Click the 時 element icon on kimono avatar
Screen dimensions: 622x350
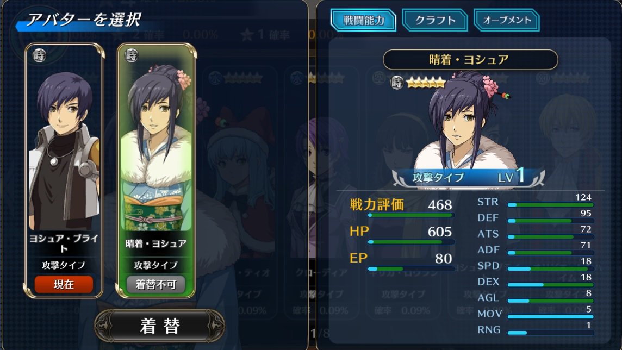pos(131,55)
